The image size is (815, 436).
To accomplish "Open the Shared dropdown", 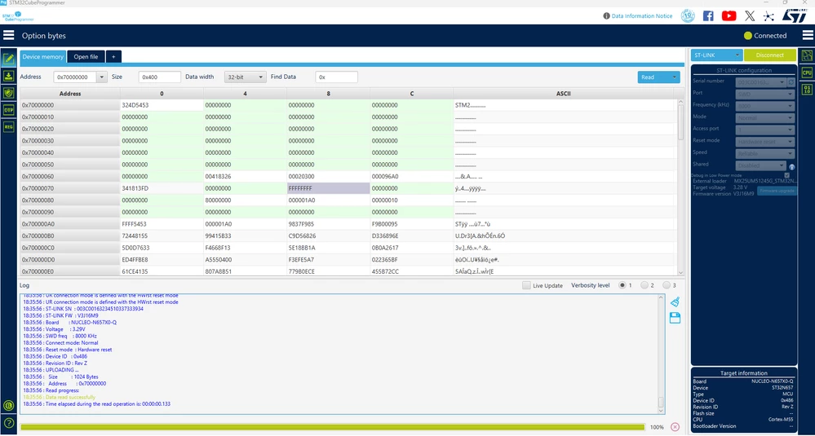I will (x=760, y=165).
